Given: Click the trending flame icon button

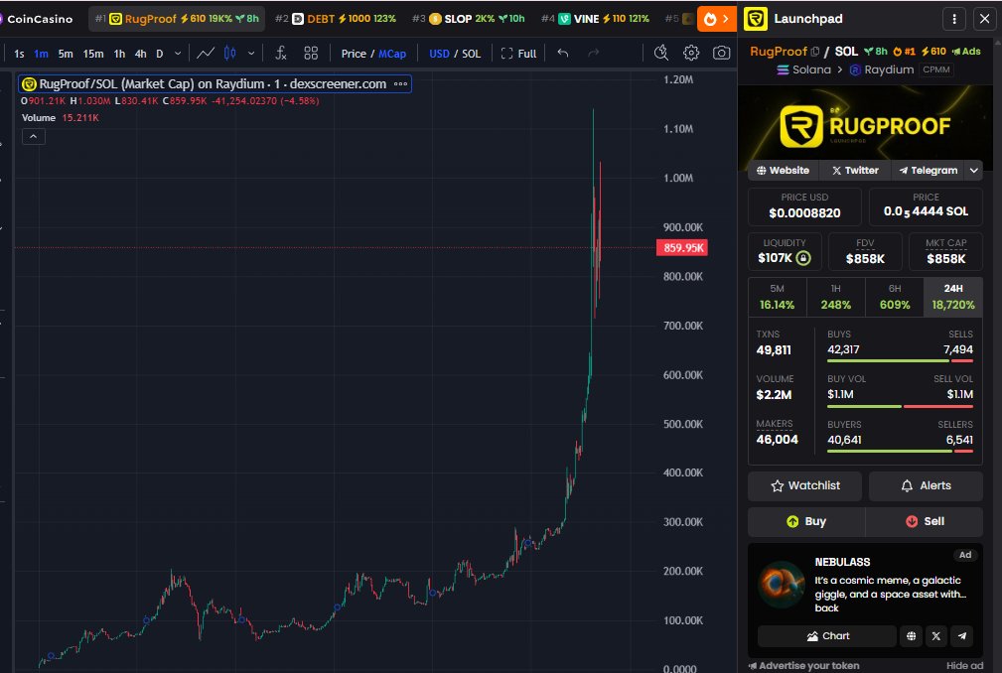Looking at the screenshot, I should (x=716, y=19).
